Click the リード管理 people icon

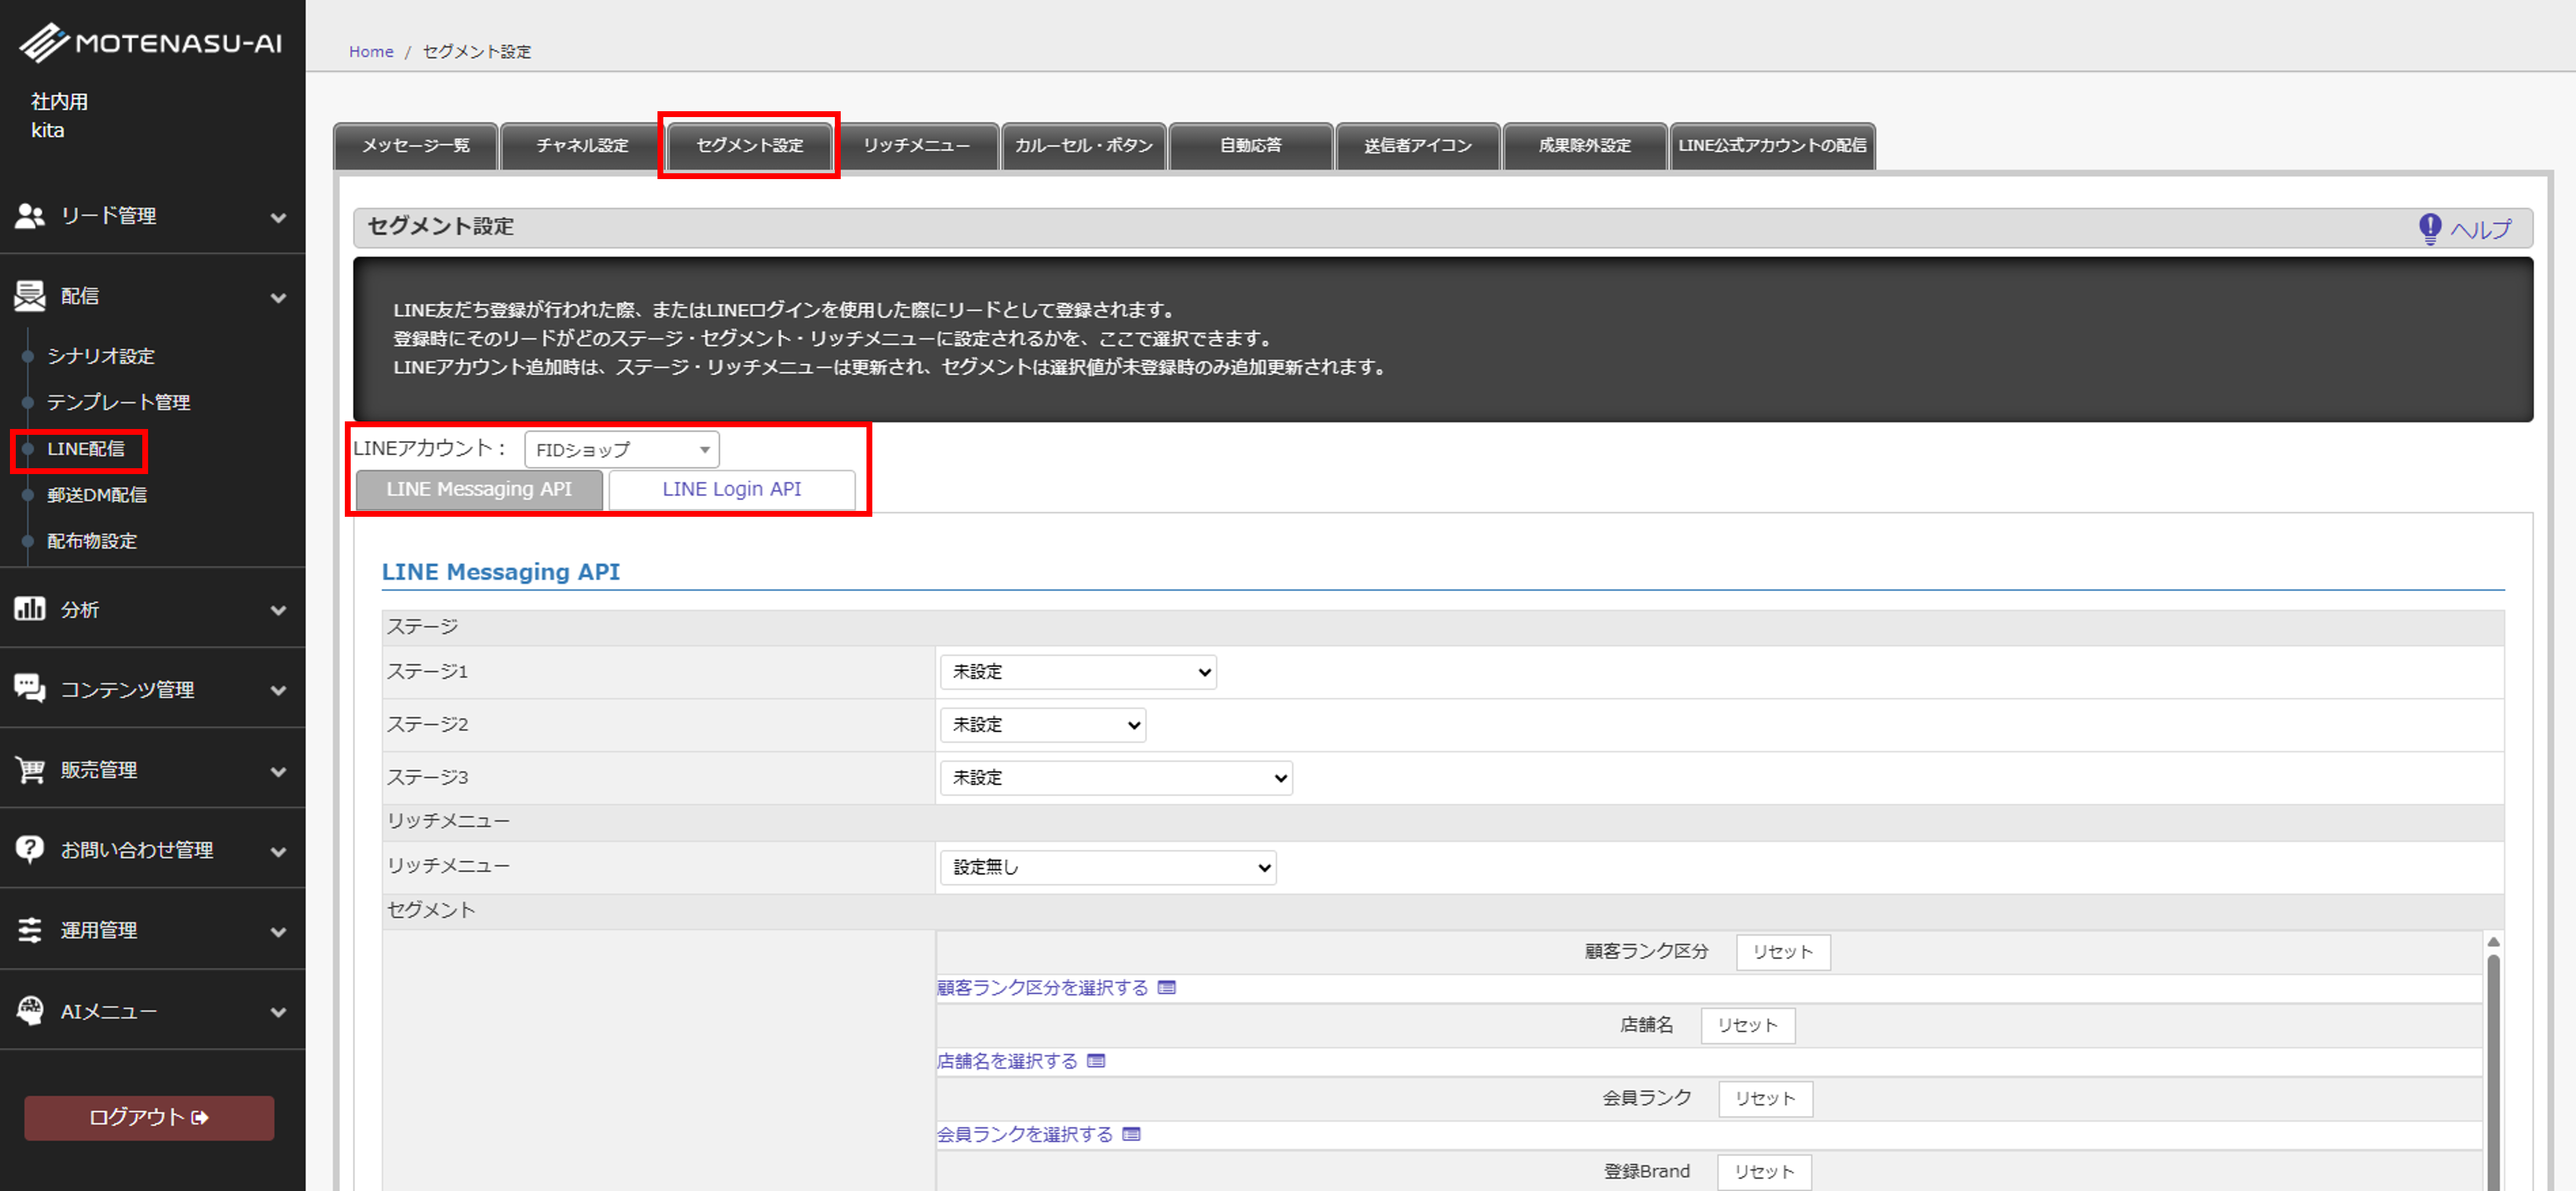(30, 215)
